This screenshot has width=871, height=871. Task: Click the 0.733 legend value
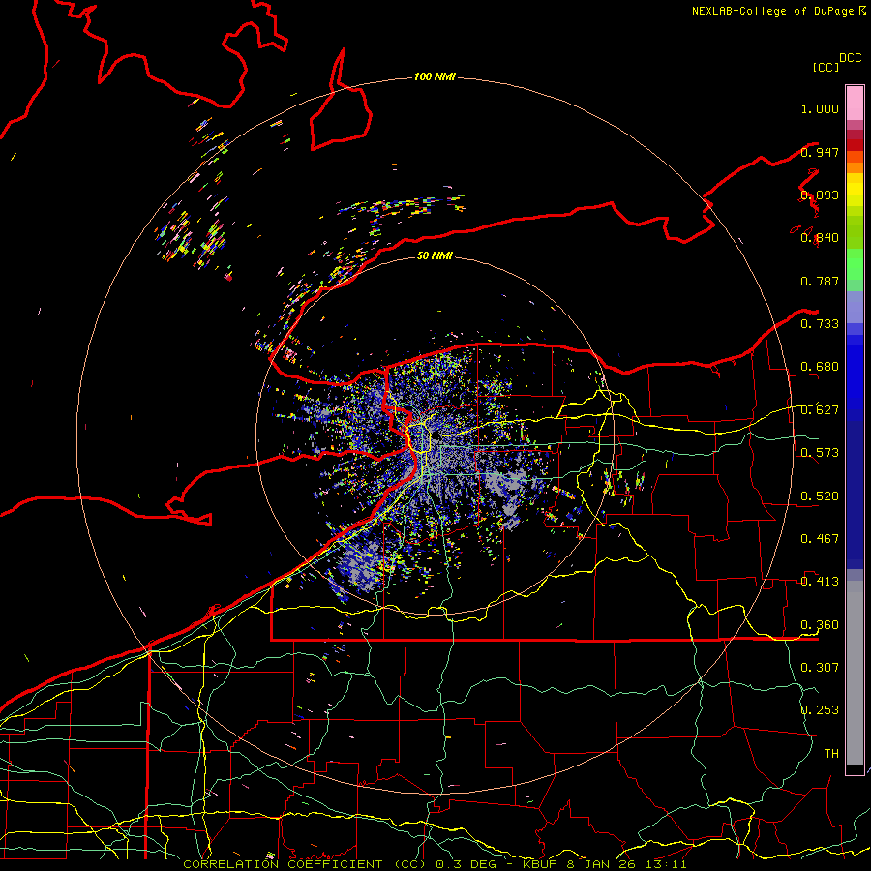click(820, 324)
